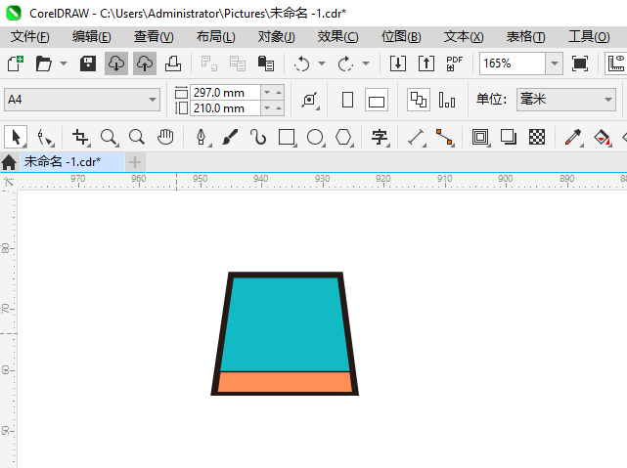Publish to PDF
Image resolution: width=627 pixels, height=468 pixels.
pos(455,64)
